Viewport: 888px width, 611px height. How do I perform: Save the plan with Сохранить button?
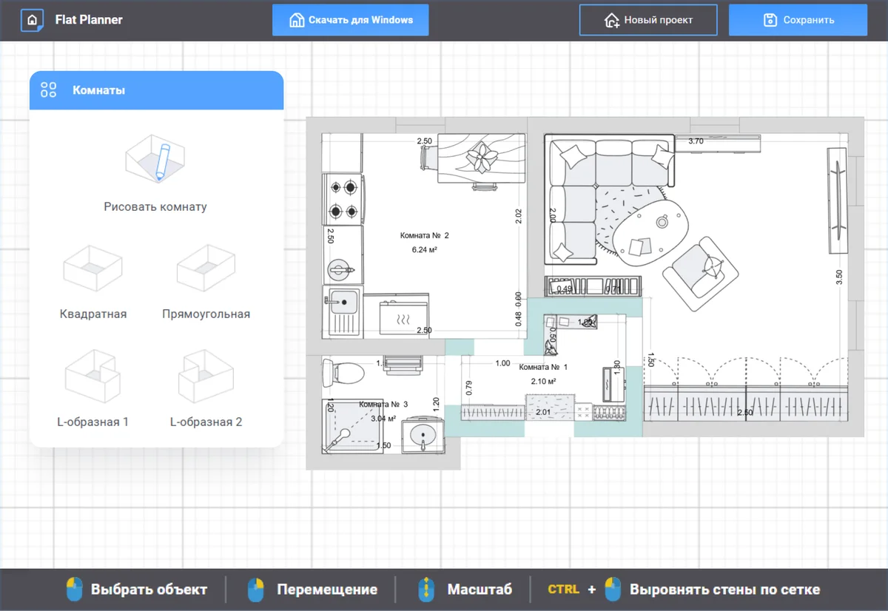pyautogui.click(x=798, y=20)
